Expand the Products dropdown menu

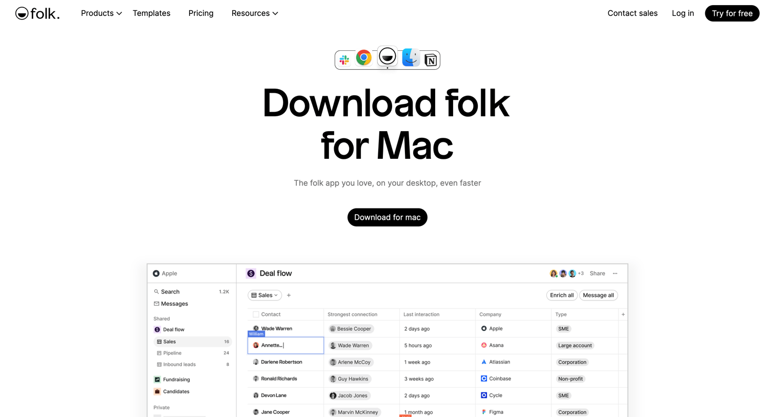[x=101, y=13]
